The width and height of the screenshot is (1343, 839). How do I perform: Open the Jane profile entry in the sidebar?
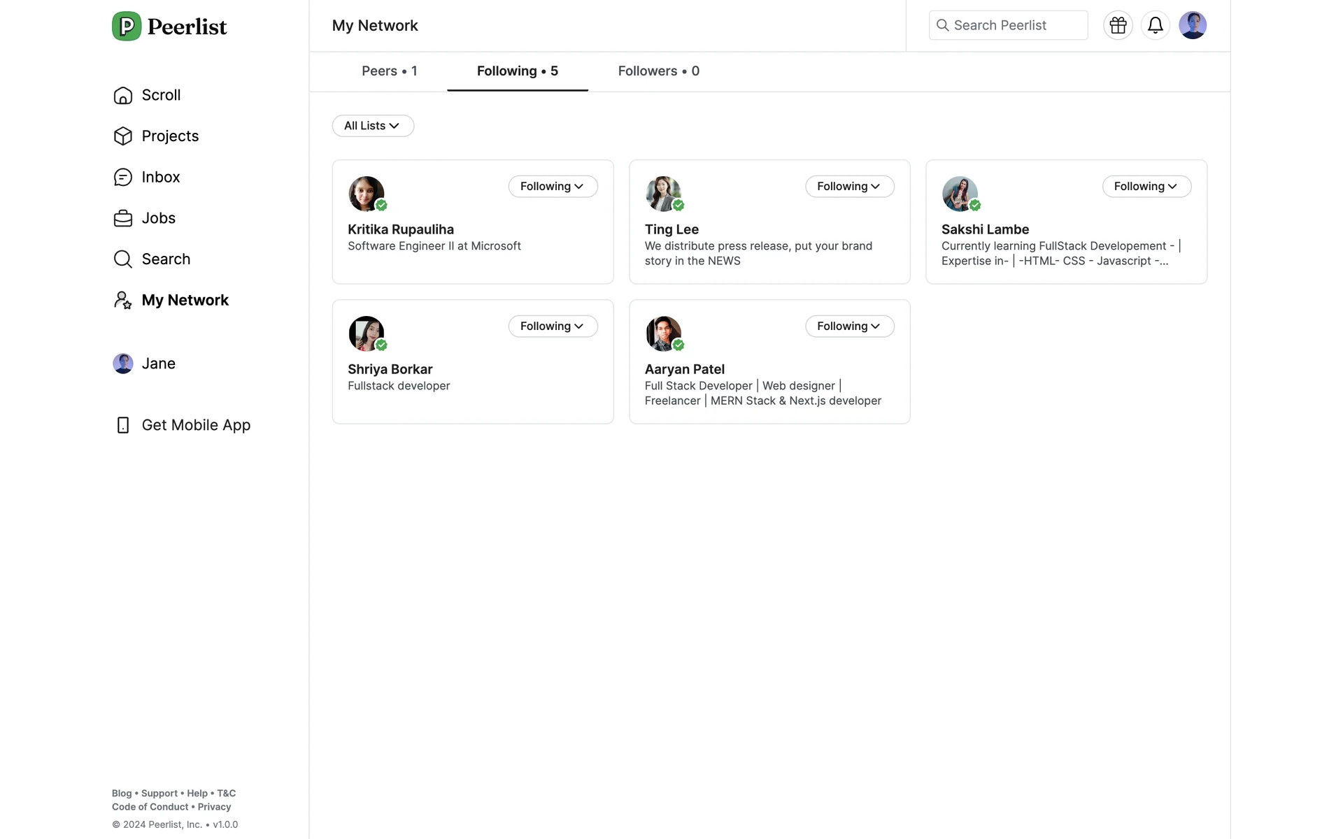(x=145, y=364)
